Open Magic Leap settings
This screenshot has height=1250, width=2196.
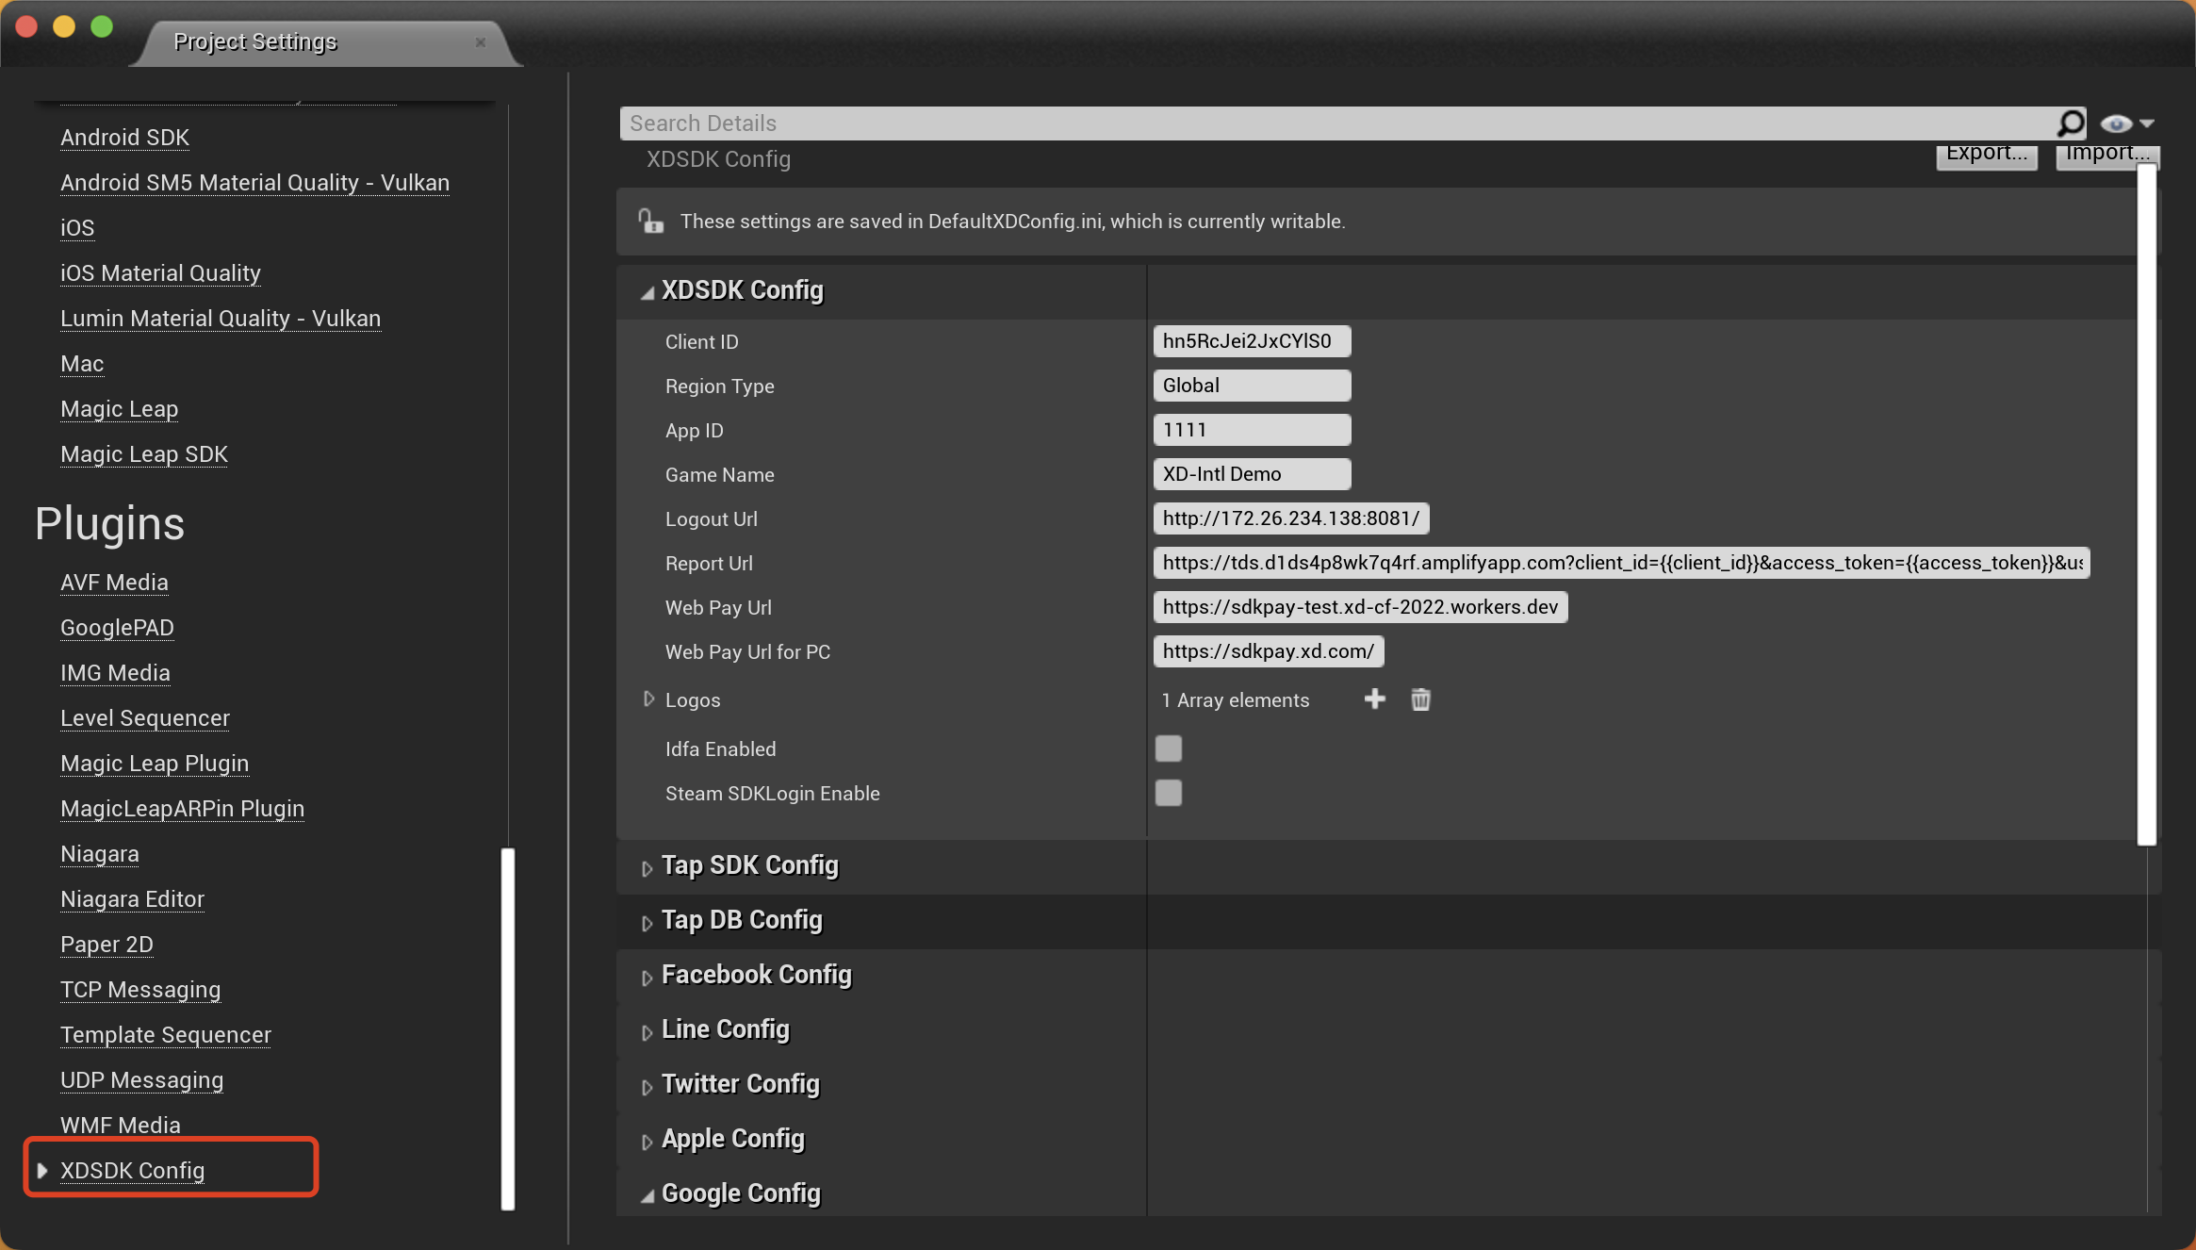click(x=119, y=409)
